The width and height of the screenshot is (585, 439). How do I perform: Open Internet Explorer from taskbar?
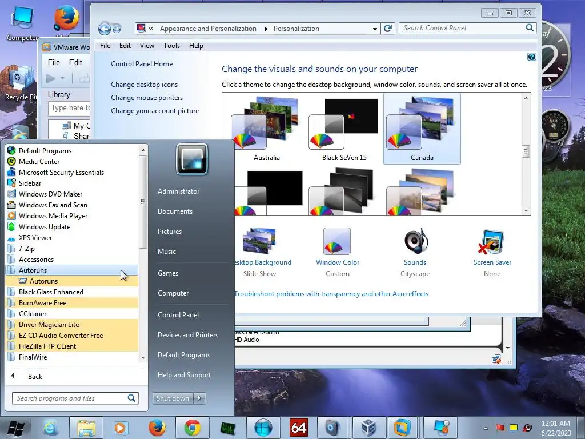pos(50,428)
